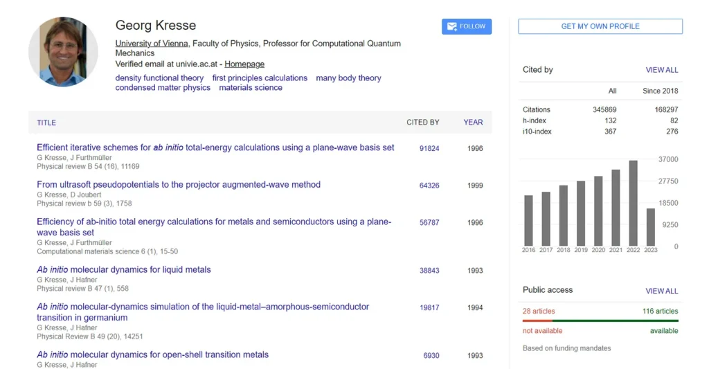Sort publications by Title column header
The width and height of the screenshot is (709, 369).
46,123
